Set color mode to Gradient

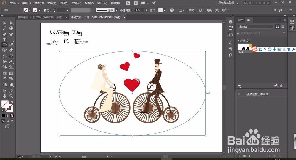coord(8,115)
